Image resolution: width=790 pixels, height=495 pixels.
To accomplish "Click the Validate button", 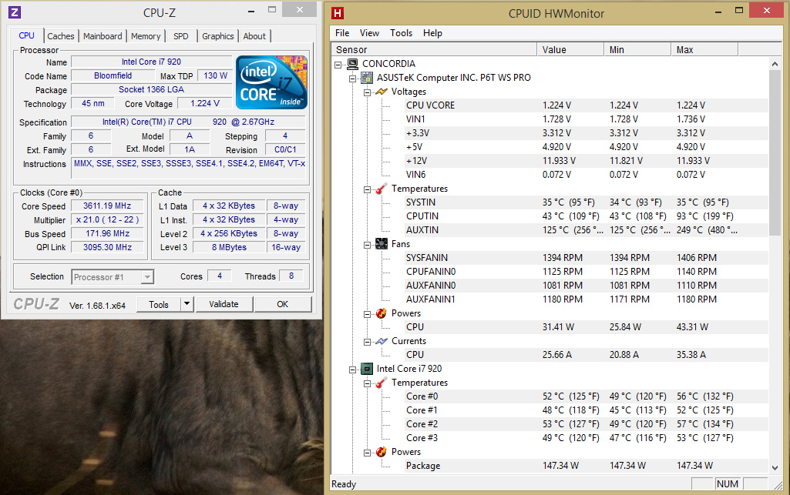I will click(224, 304).
